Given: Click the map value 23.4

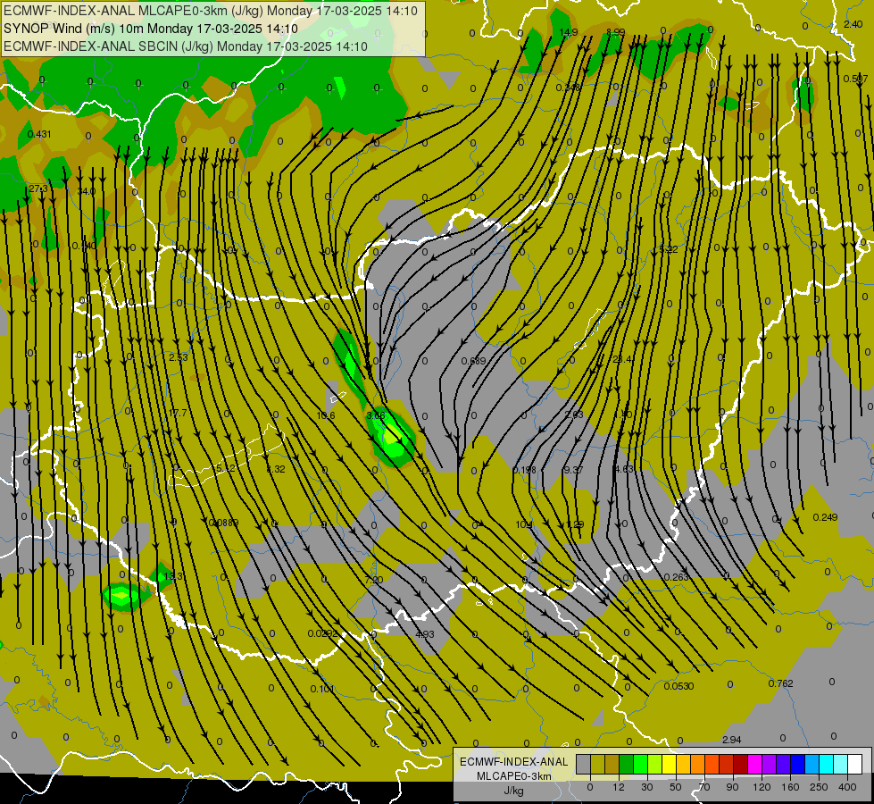Looking at the screenshot, I should (x=622, y=359).
